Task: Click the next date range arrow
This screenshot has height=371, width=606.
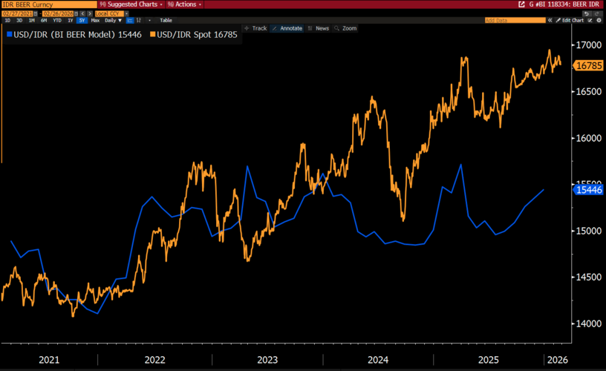Action: (88, 13)
